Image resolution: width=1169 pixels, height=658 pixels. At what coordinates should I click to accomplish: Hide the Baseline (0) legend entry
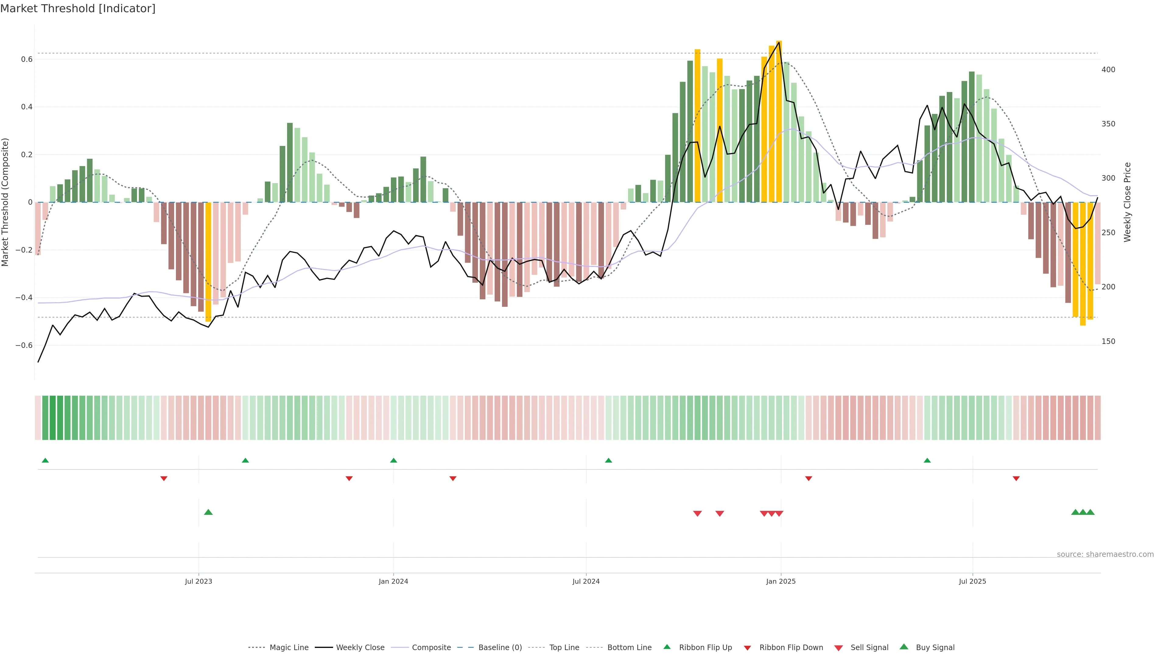tap(500, 648)
